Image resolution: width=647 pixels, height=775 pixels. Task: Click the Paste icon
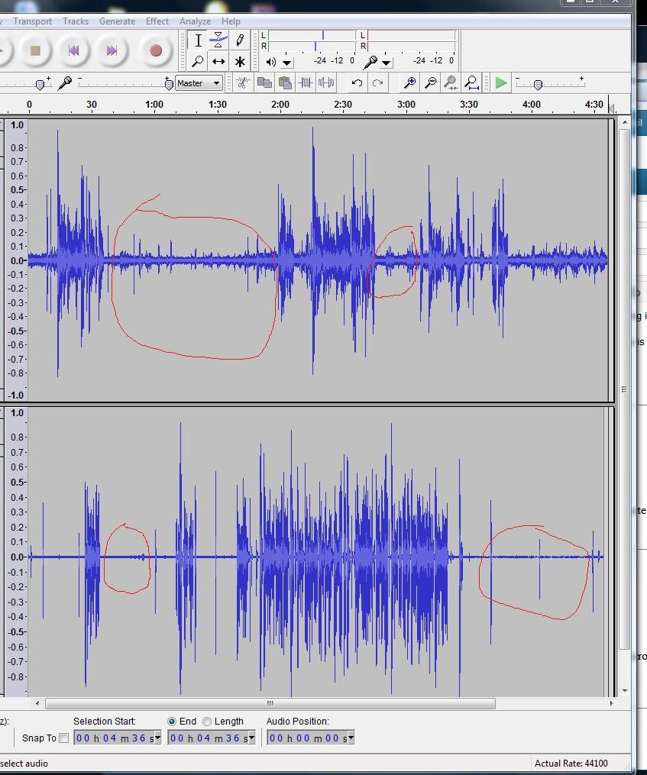pos(285,82)
